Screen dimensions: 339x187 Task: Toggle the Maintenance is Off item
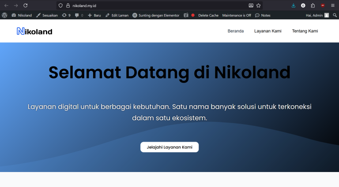237,15
